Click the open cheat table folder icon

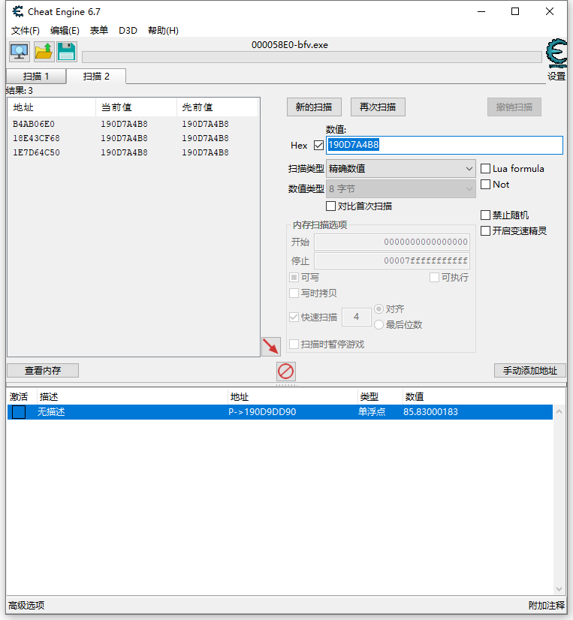point(43,52)
